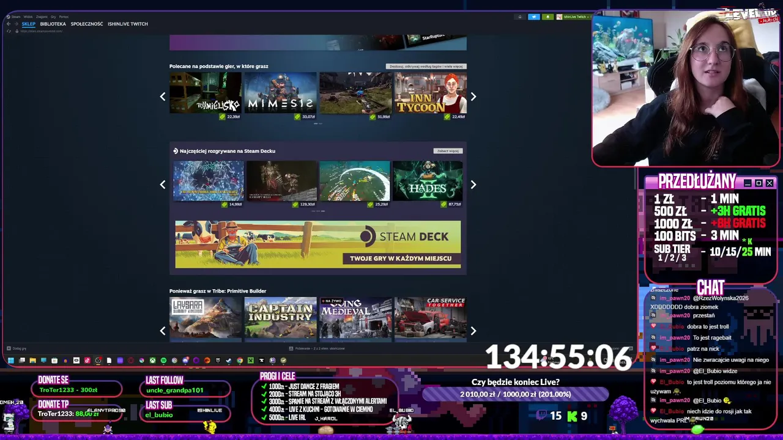
Task: Switch to the SPOŁECZNOŚĆ tab
Action: (87, 24)
